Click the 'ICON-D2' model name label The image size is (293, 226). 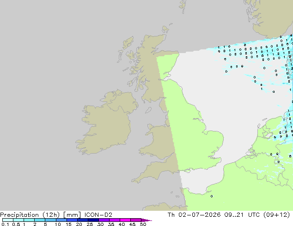tap(98, 215)
